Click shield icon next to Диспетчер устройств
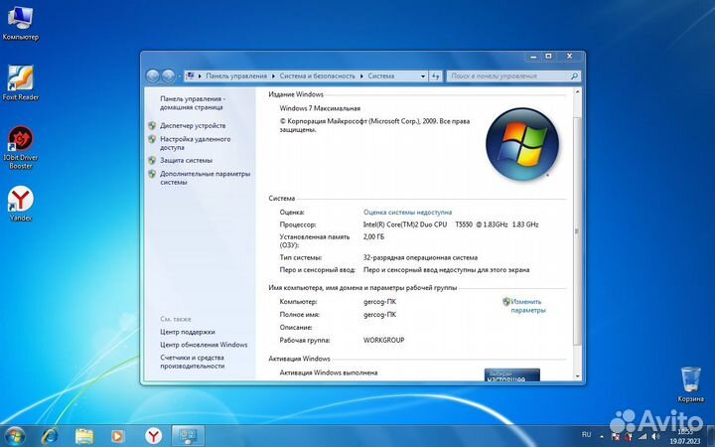Viewport: 715px width, 447px height. pyautogui.click(x=152, y=125)
